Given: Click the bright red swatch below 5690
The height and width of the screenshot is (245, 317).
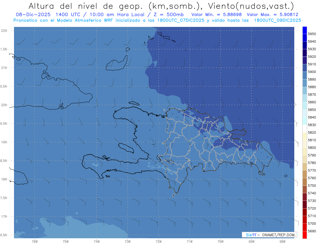Looking at the screenshot, I should (305, 235).
